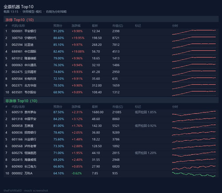Click 标记 column header in 非涨停 table
The image size is (222, 193).
coord(138,106)
